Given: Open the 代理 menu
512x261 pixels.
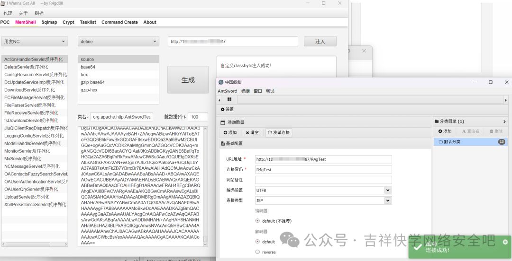Looking at the screenshot, I should (8, 13).
